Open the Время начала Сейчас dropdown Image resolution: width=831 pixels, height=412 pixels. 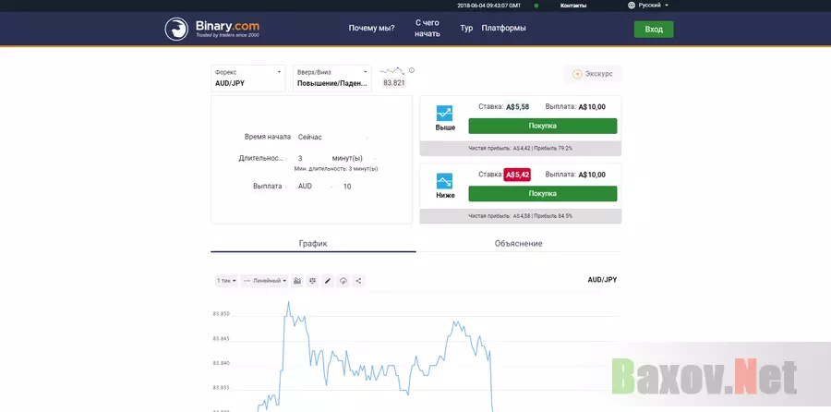tap(332, 137)
